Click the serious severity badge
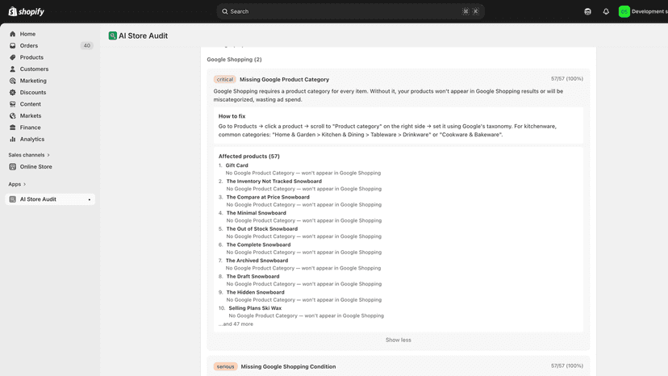This screenshot has width=668, height=376. [225, 366]
